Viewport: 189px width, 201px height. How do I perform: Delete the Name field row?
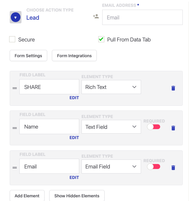173,128
